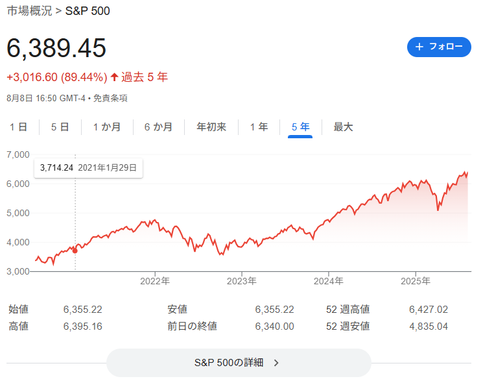Click the 始値 label
483x381 pixels.
point(19,309)
